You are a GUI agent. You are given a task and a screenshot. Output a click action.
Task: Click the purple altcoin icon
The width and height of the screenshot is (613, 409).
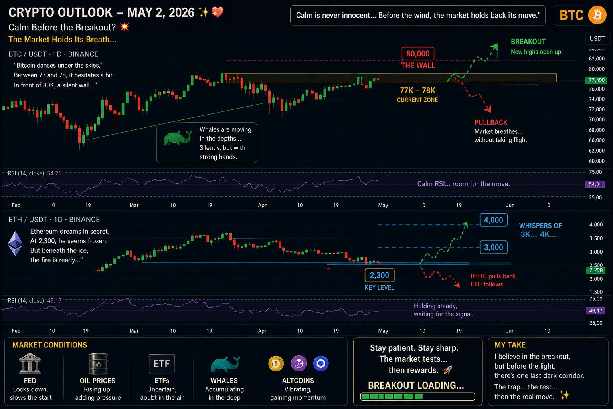pos(299,363)
